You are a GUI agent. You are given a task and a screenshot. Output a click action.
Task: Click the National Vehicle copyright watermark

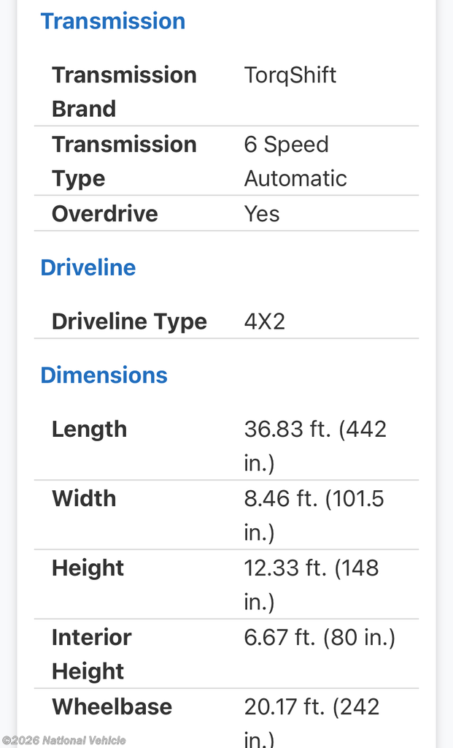click(x=64, y=740)
